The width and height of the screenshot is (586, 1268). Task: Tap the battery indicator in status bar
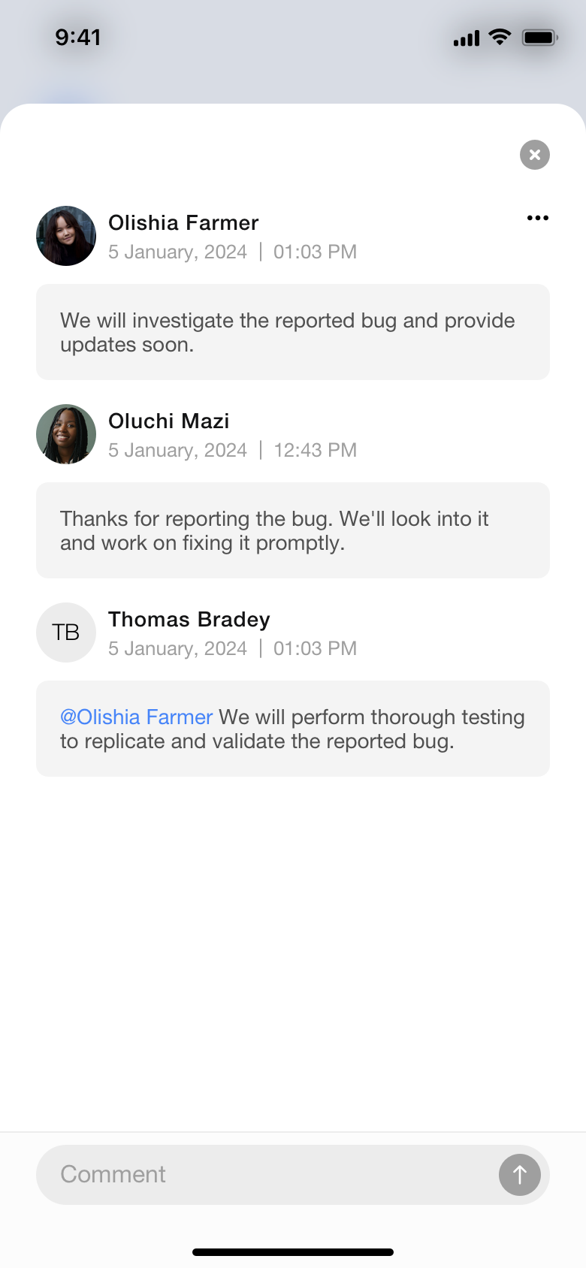point(539,37)
